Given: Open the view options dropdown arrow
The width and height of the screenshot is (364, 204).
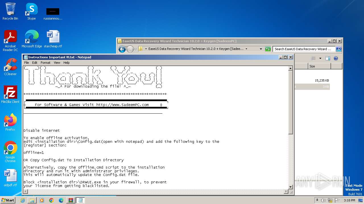Looking at the screenshot, I should [x=320, y=58].
